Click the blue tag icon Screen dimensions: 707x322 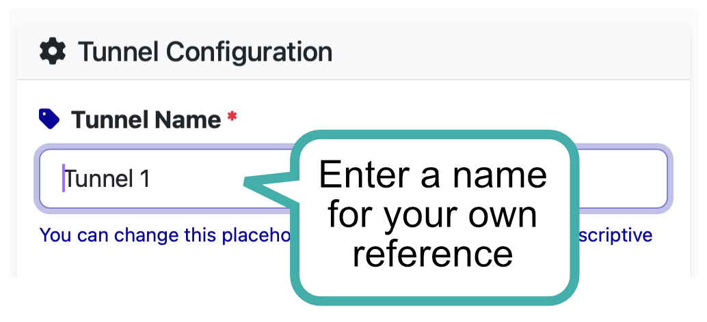[49, 119]
